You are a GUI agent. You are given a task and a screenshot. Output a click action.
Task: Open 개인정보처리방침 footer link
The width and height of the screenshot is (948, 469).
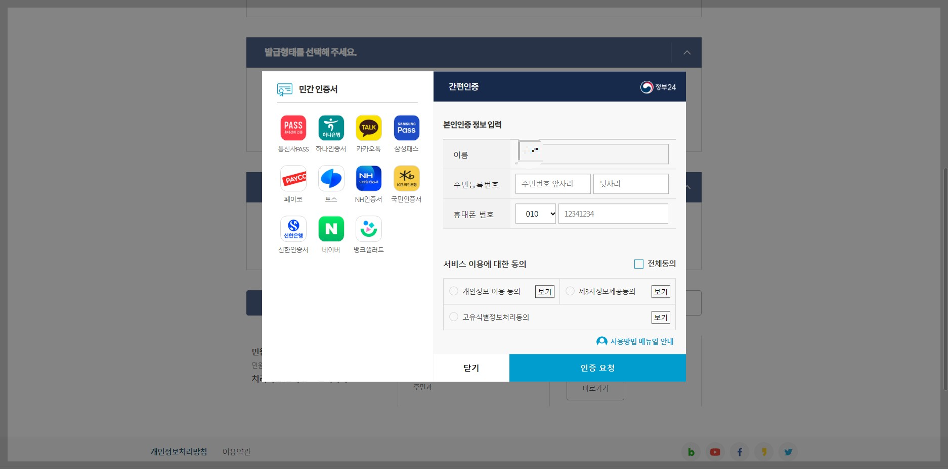pos(179,452)
